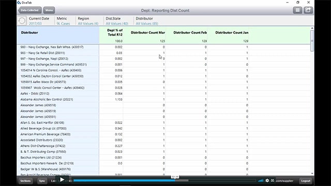Click the Data Collected back button
Viewport: 331px width, 186px height.
30,10
